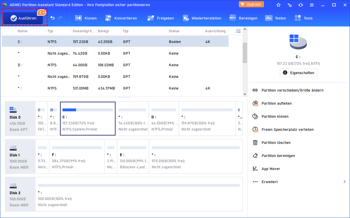Sort by the Belegt column header

[x=103, y=31]
